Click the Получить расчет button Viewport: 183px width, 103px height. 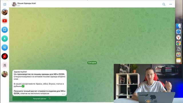(39, 98)
